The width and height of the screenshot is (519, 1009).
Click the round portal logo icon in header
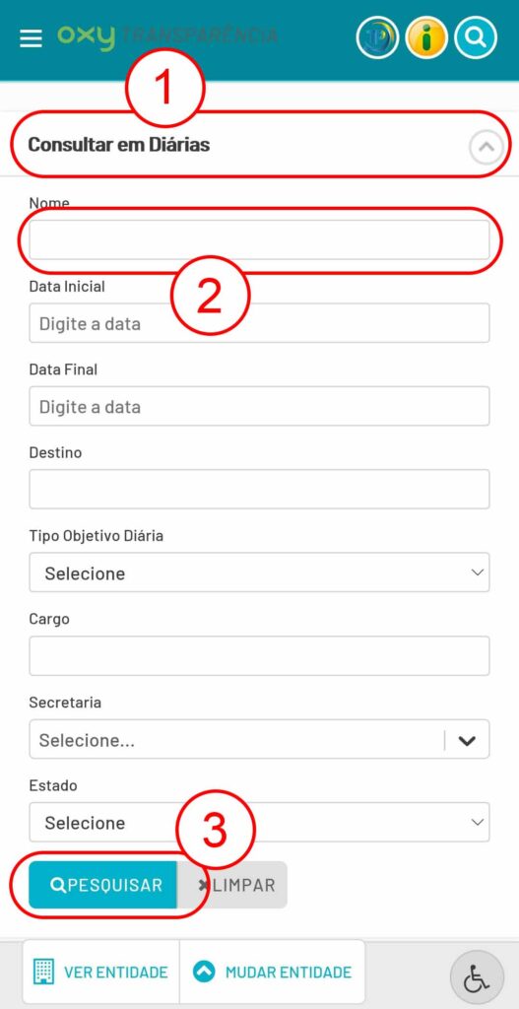point(377,38)
